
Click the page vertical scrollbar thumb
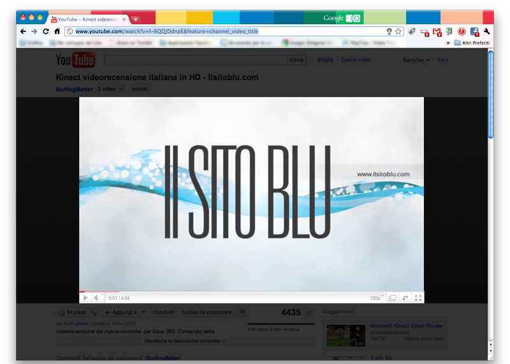[490, 94]
